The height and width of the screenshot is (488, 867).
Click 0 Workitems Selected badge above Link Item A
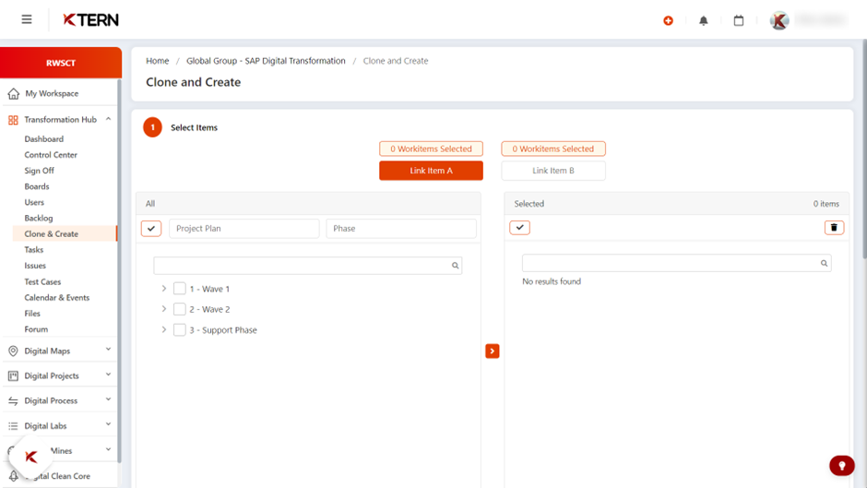pos(431,149)
